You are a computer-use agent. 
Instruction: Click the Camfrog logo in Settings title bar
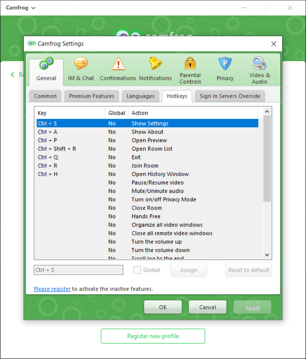click(x=31, y=43)
